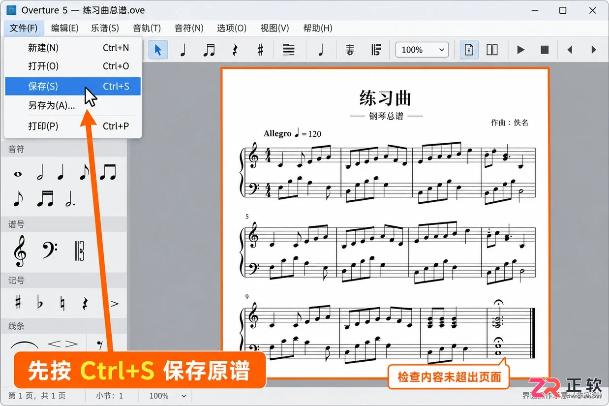This screenshot has width=609, height=406.
Task: Click the subtitle 钢琴总谱 on the score
Action: (x=386, y=116)
